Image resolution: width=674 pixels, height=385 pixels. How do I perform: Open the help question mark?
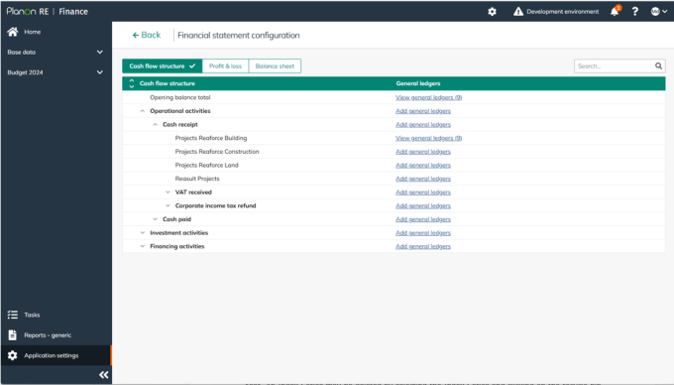[635, 12]
